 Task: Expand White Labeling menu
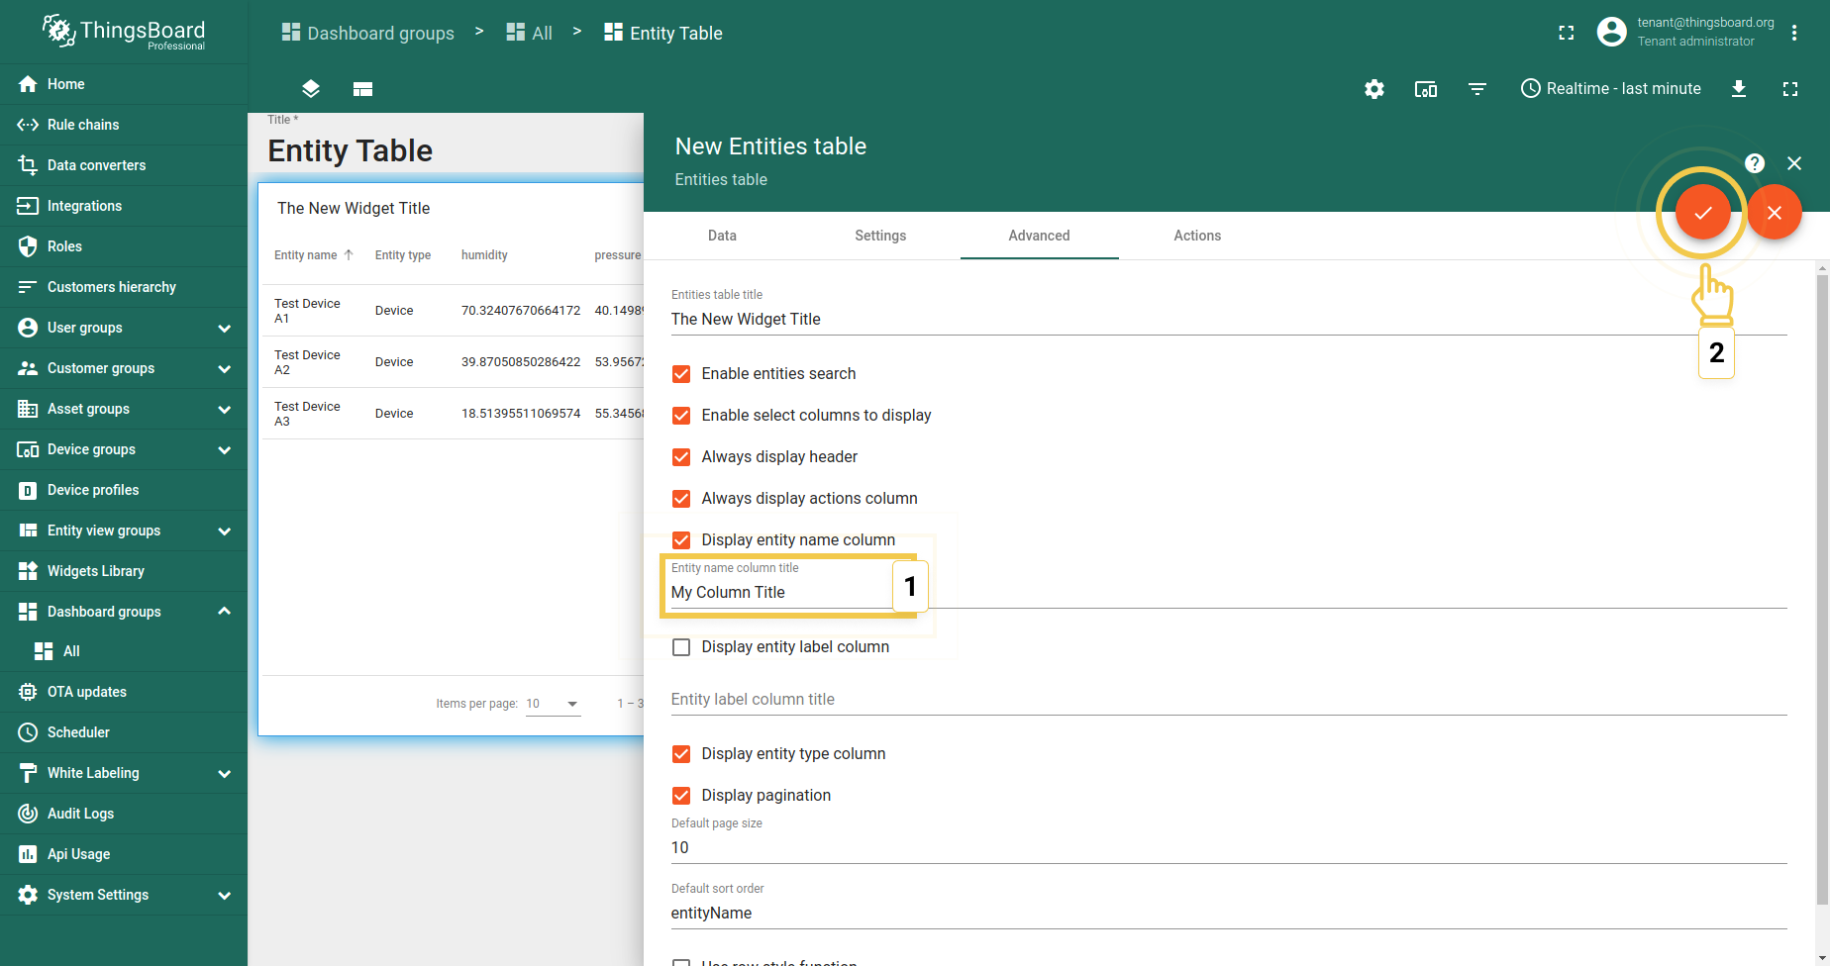tap(224, 773)
